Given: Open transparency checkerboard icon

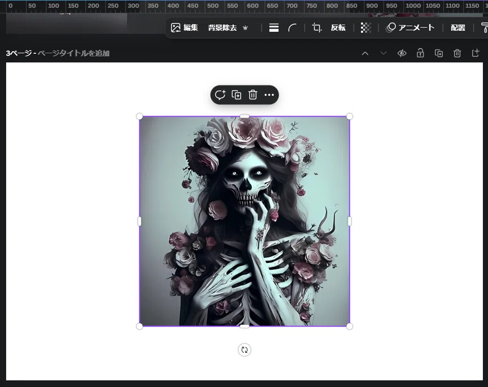Looking at the screenshot, I should tap(366, 28).
